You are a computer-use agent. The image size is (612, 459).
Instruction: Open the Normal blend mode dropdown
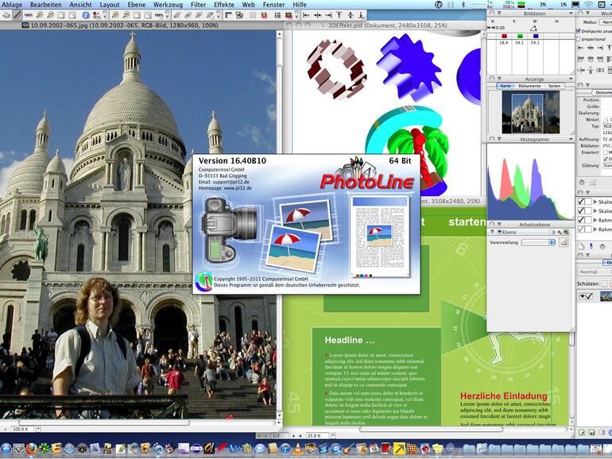tap(595, 272)
